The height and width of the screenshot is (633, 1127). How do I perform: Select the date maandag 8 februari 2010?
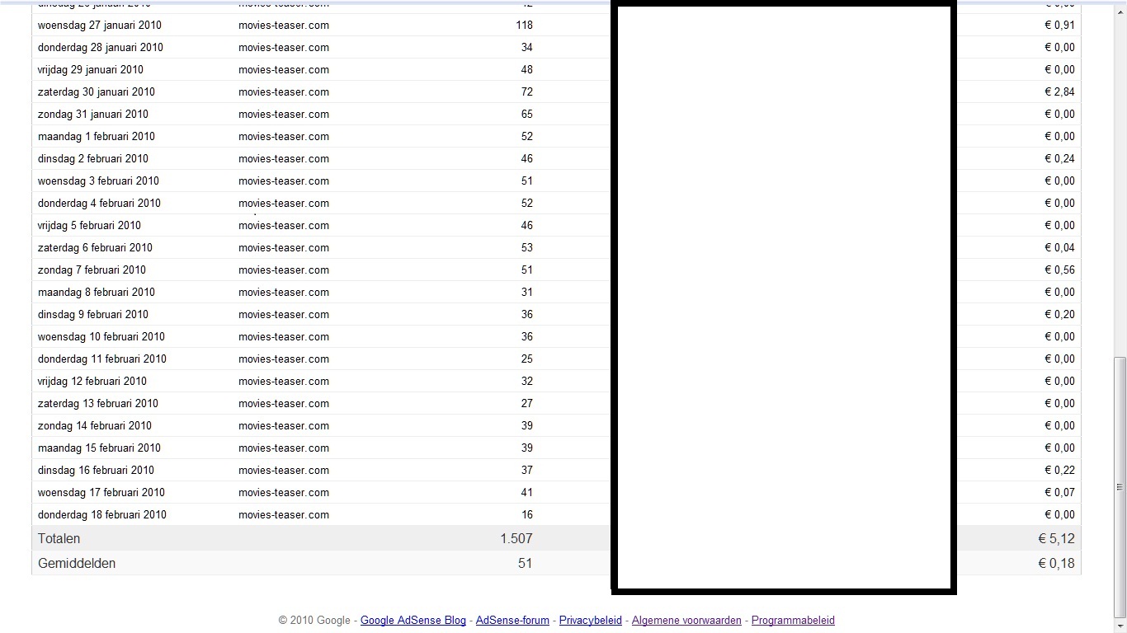97,292
